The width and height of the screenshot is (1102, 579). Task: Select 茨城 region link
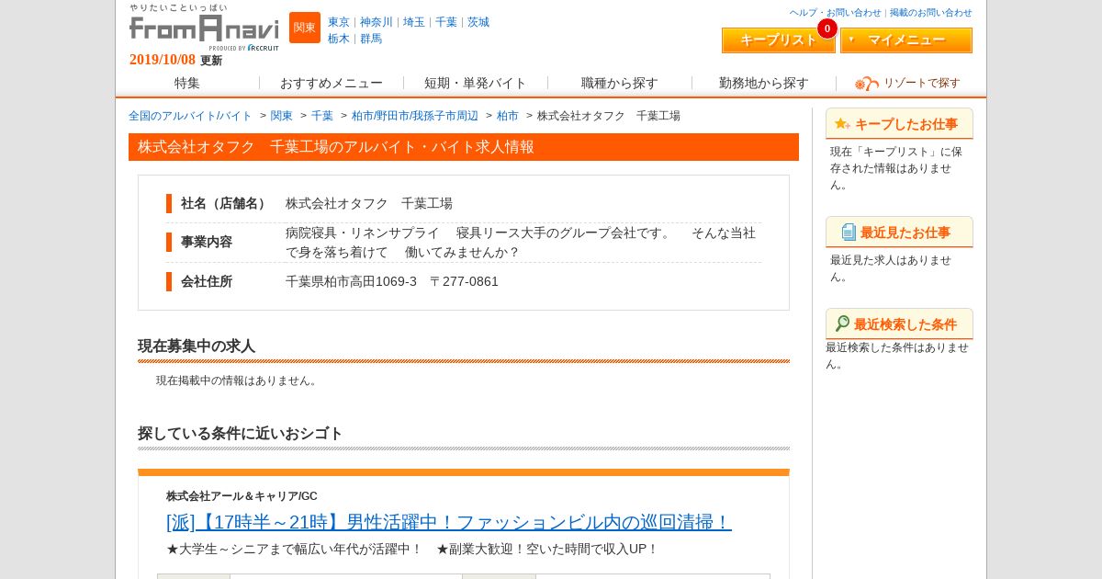pyautogui.click(x=478, y=22)
